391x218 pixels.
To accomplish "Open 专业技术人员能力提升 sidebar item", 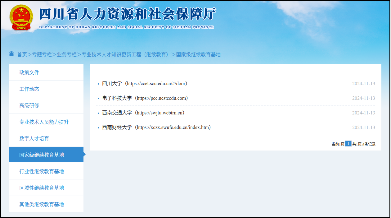I will pos(44,122).
